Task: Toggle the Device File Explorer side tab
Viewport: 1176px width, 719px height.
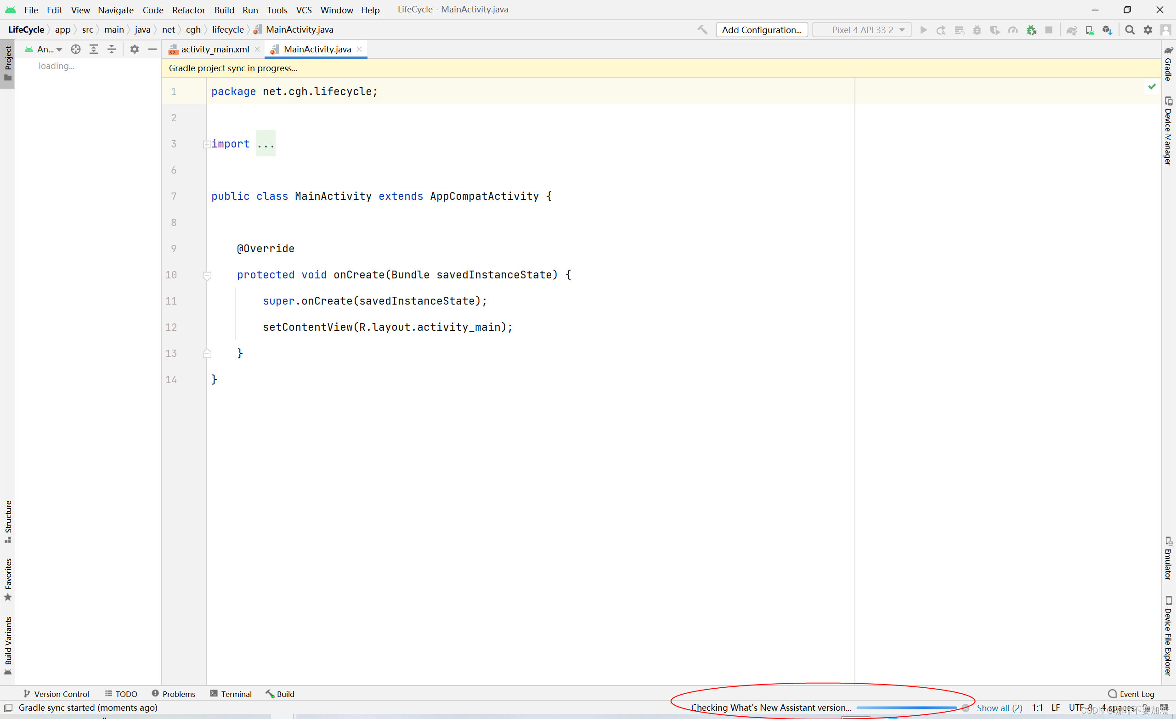Action: point(1168,636)
